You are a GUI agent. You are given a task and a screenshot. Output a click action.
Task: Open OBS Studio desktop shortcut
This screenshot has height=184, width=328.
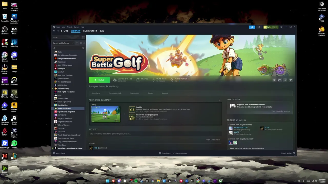[x=5, y=30]
